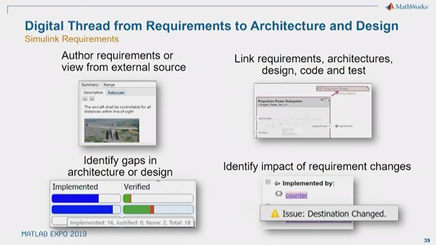
Task: Switch to the Description tab
Action: (x=93, y=93)
